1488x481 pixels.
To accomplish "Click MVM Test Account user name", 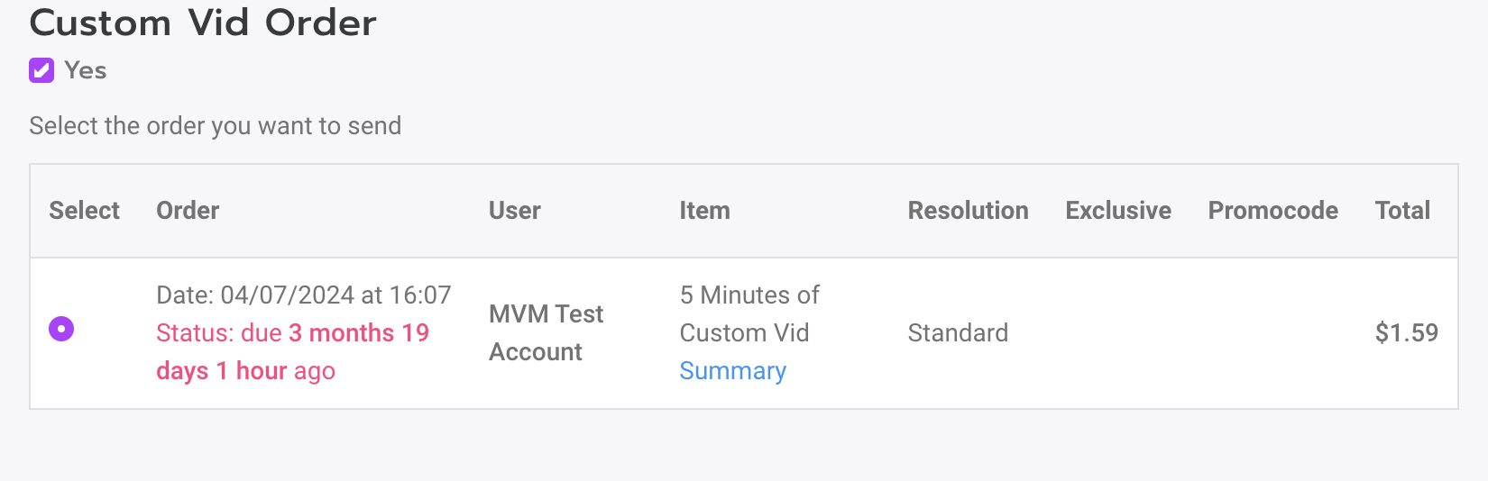I will (x=546, y=332).
